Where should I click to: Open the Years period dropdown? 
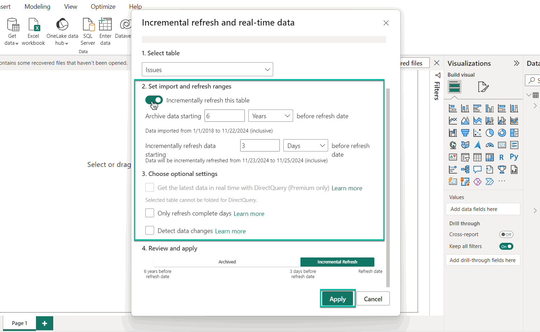coord(270,116)
